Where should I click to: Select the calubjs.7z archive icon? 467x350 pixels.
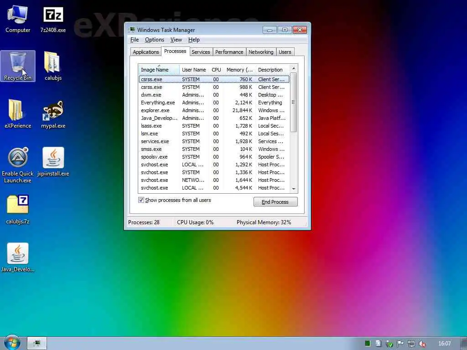click(x=18, y=210)
